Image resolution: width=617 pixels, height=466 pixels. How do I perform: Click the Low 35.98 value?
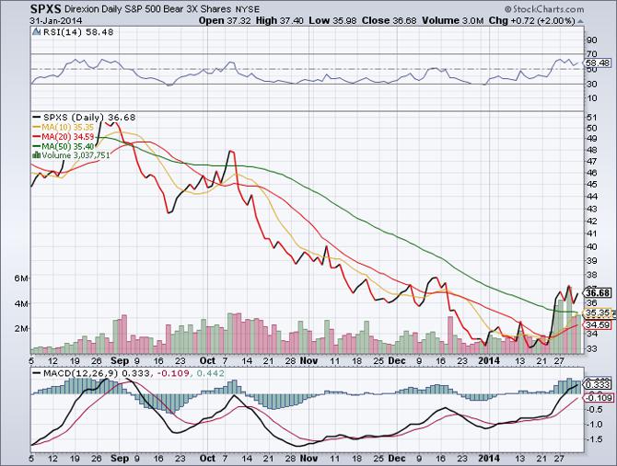pyautogui.click(x=332, y=20)
